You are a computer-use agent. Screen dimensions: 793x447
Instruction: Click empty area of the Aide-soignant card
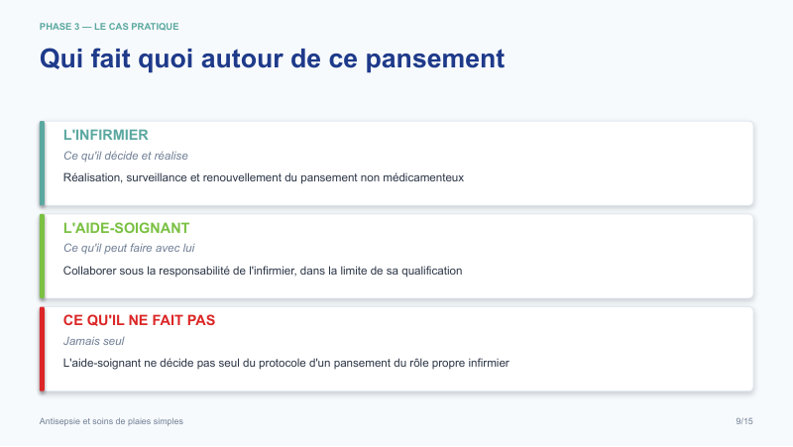coord(607,257)
